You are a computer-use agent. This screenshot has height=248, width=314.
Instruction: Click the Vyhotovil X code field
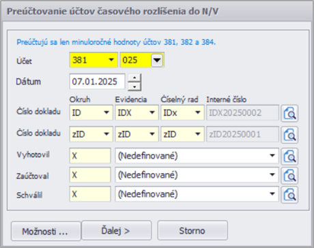(x=90, y=155)
